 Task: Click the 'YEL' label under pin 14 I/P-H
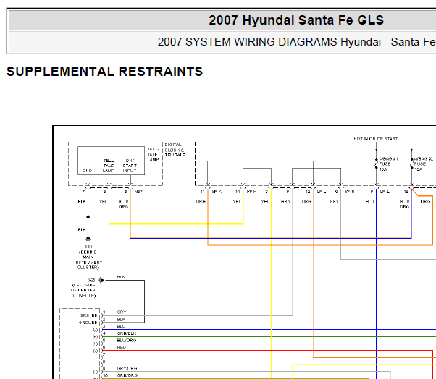pos(237,201)
